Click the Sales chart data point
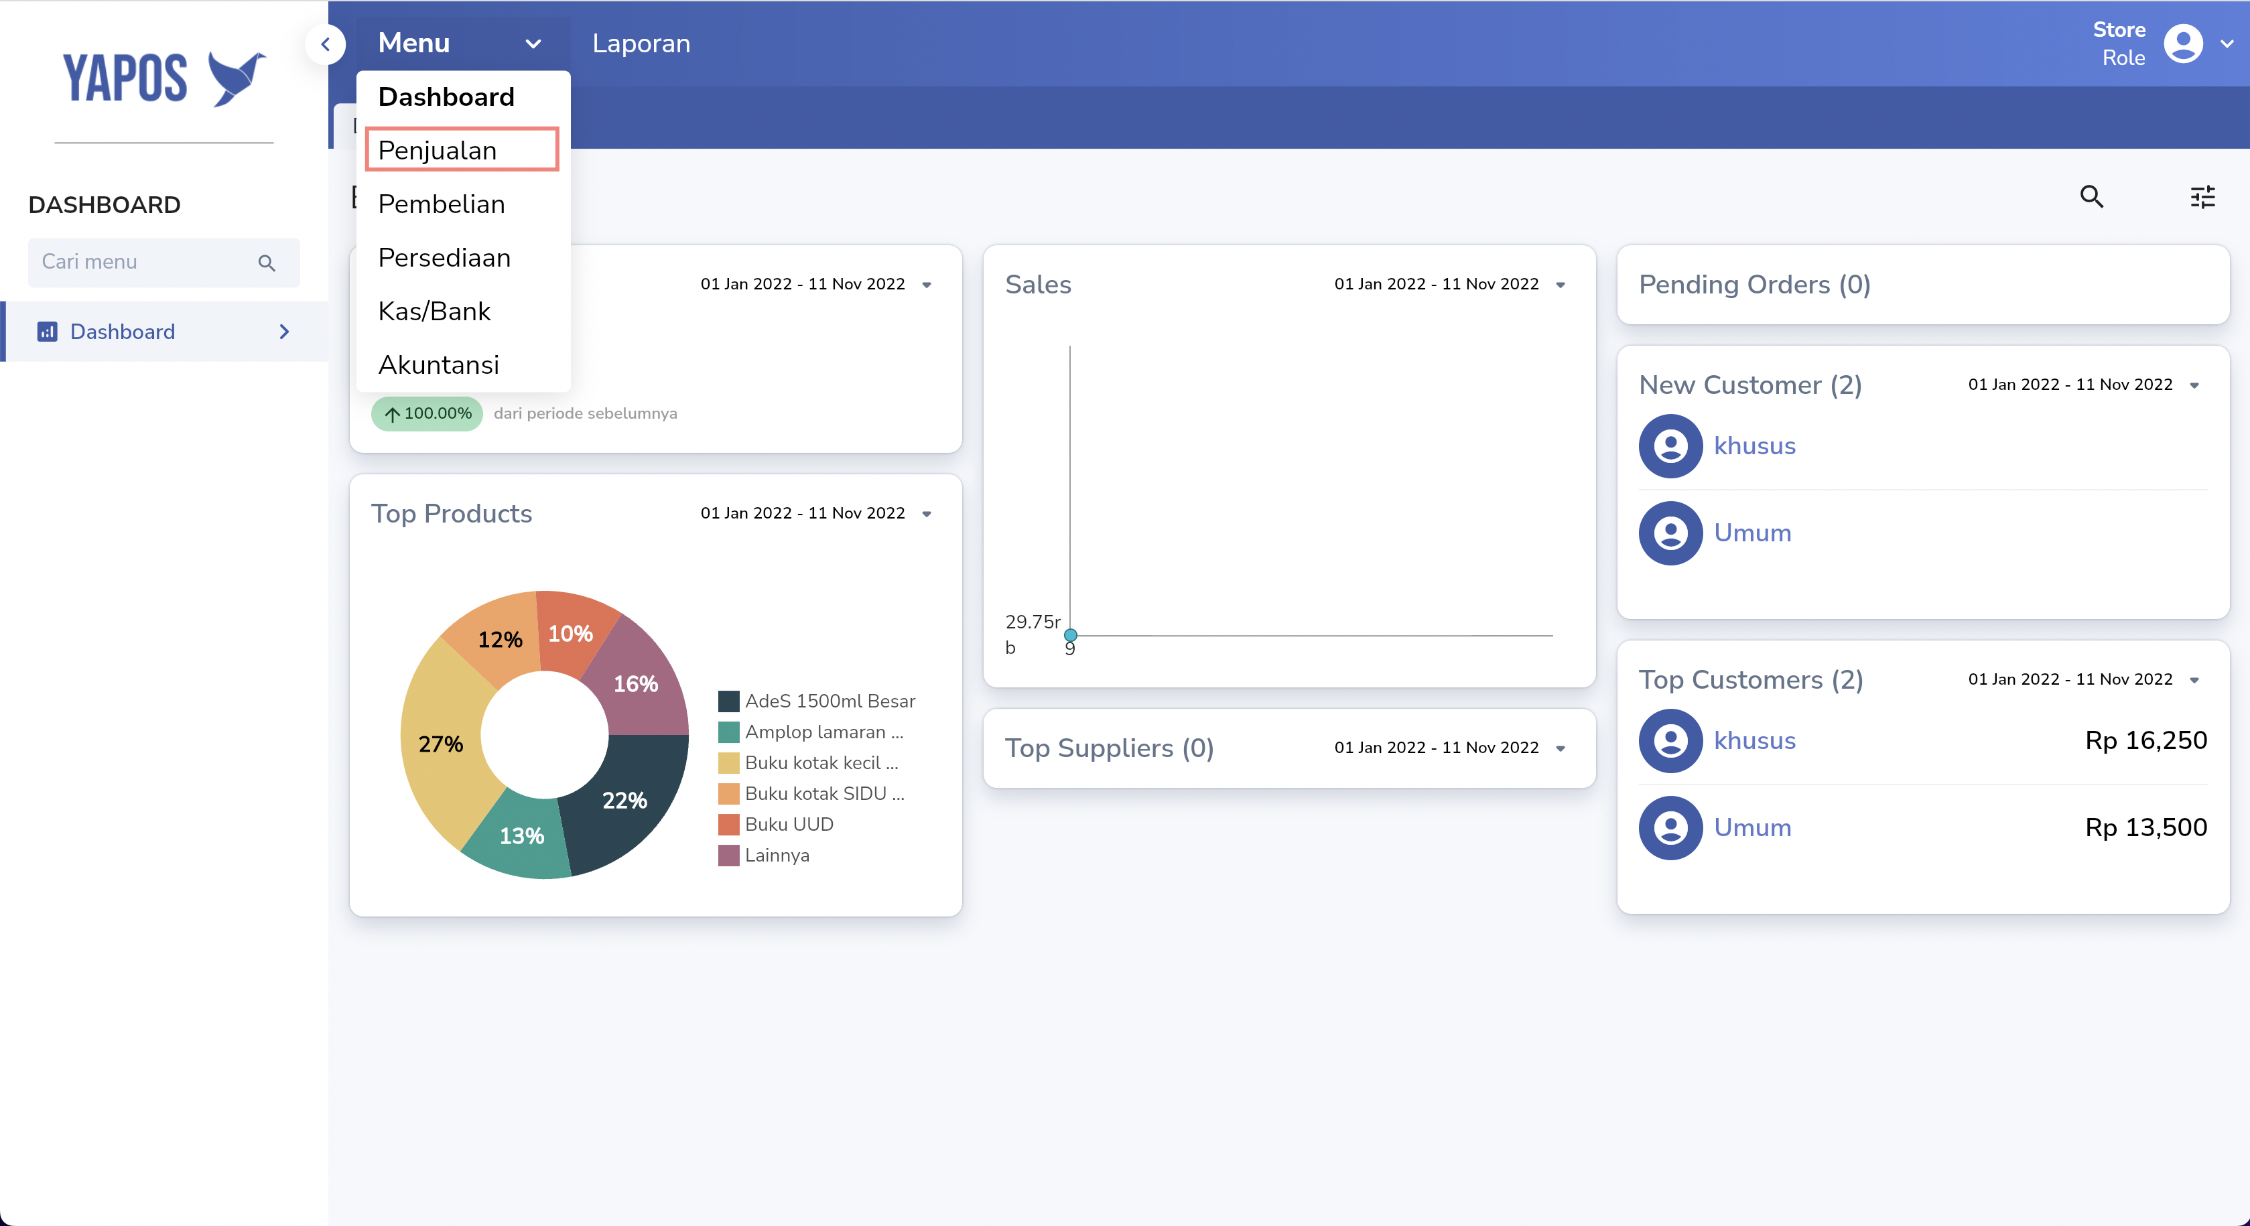 tap(1070, 635)
